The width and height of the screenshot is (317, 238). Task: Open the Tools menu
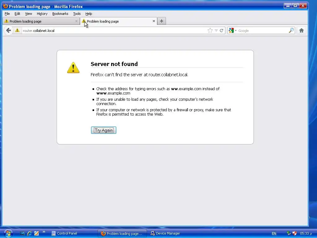(x=77, y=14)
